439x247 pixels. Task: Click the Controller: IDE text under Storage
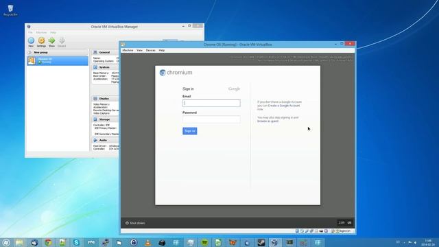click(102, 125)
